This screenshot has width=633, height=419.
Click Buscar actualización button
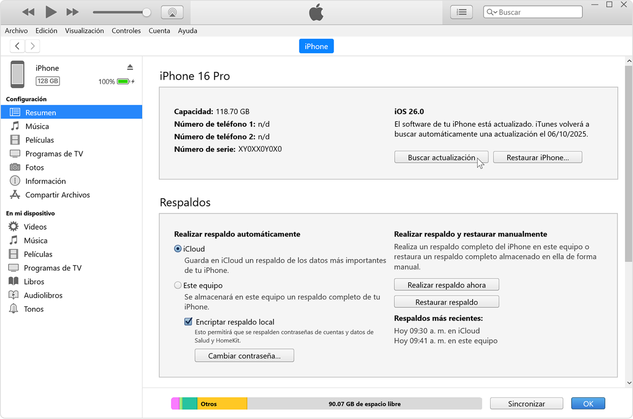point(441,157)
